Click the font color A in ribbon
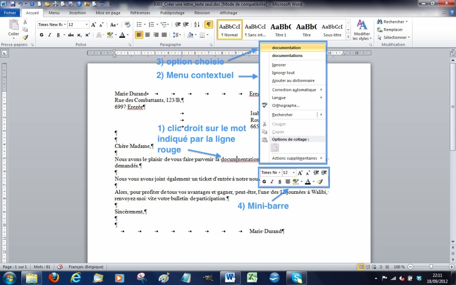456x285 pixels. pos(122,35)
